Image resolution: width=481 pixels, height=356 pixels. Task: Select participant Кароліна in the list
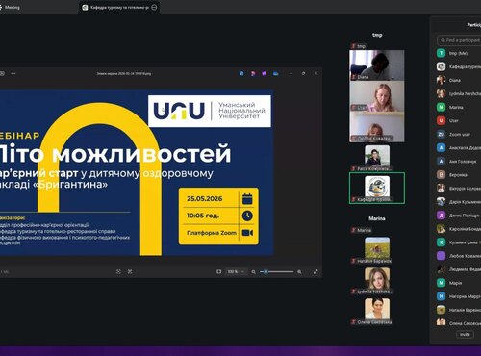[x=459, y=229]
